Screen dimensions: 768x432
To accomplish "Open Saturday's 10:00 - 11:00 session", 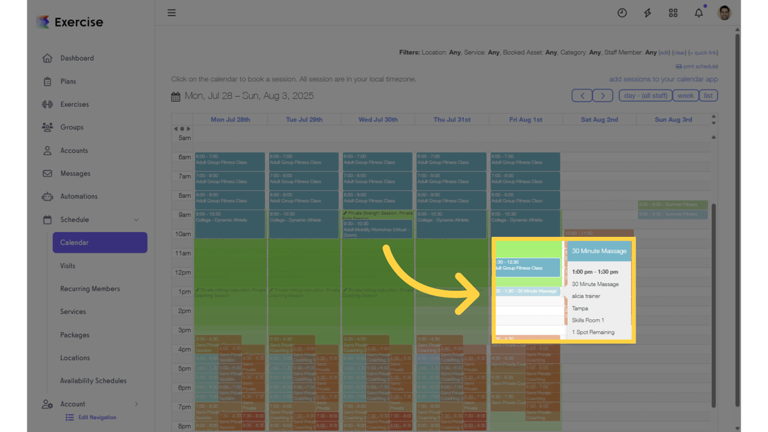I will (x=599, y=233).
